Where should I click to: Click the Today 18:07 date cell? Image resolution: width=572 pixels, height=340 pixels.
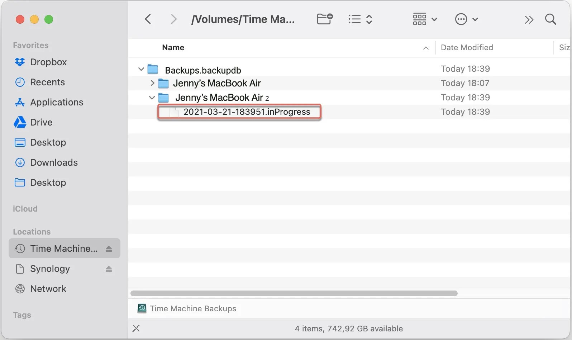[x=465, y=83]
